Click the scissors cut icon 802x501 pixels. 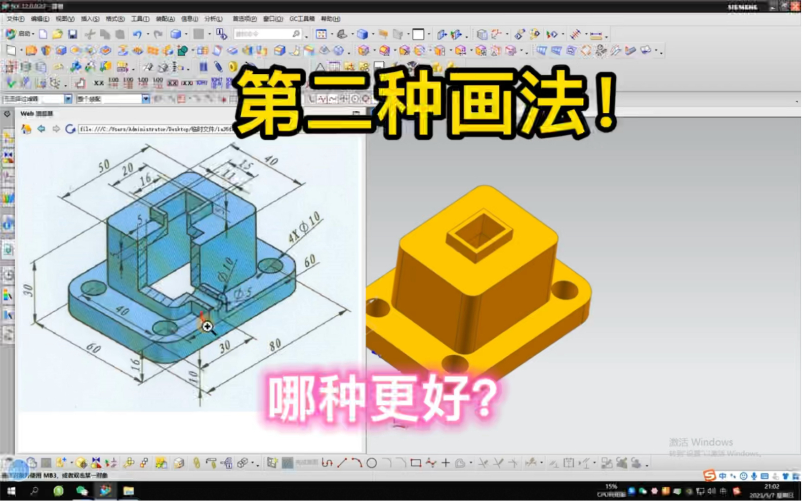point(90,34)
